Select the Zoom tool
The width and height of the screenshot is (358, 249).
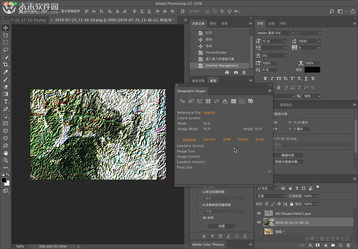click(5, 160)
